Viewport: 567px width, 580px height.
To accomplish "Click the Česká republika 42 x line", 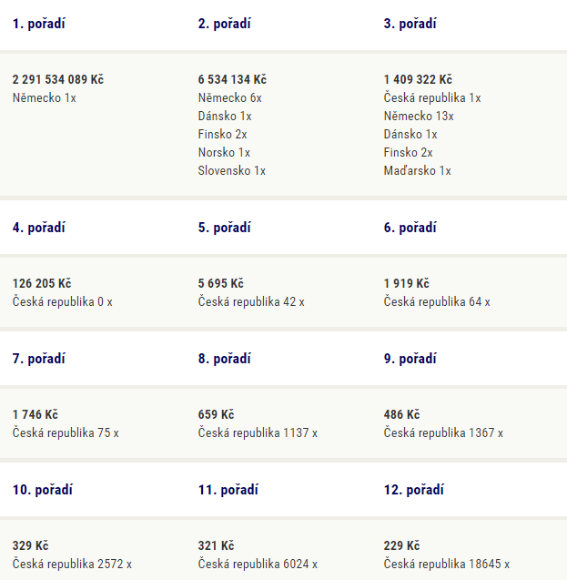I will pyautogui.click(x=251, y=302).
